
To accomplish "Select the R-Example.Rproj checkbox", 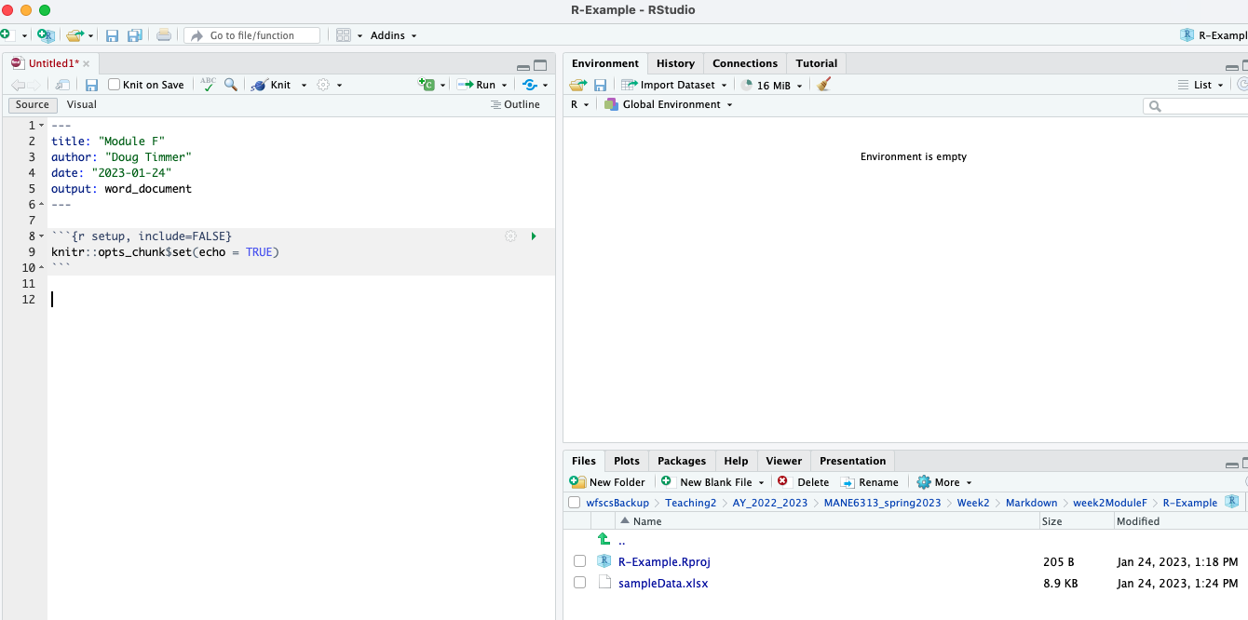I will click(580, 560).
